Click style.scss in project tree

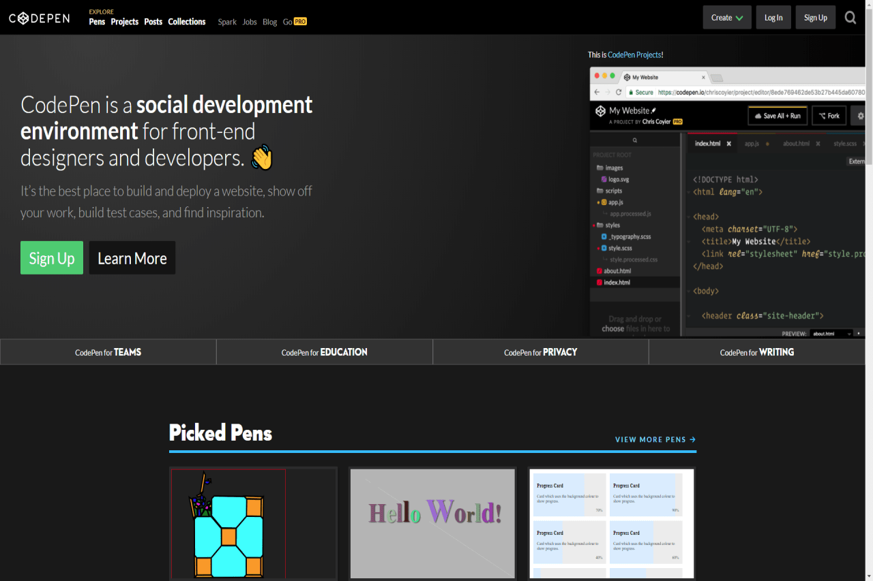click(x=616, y=248)
